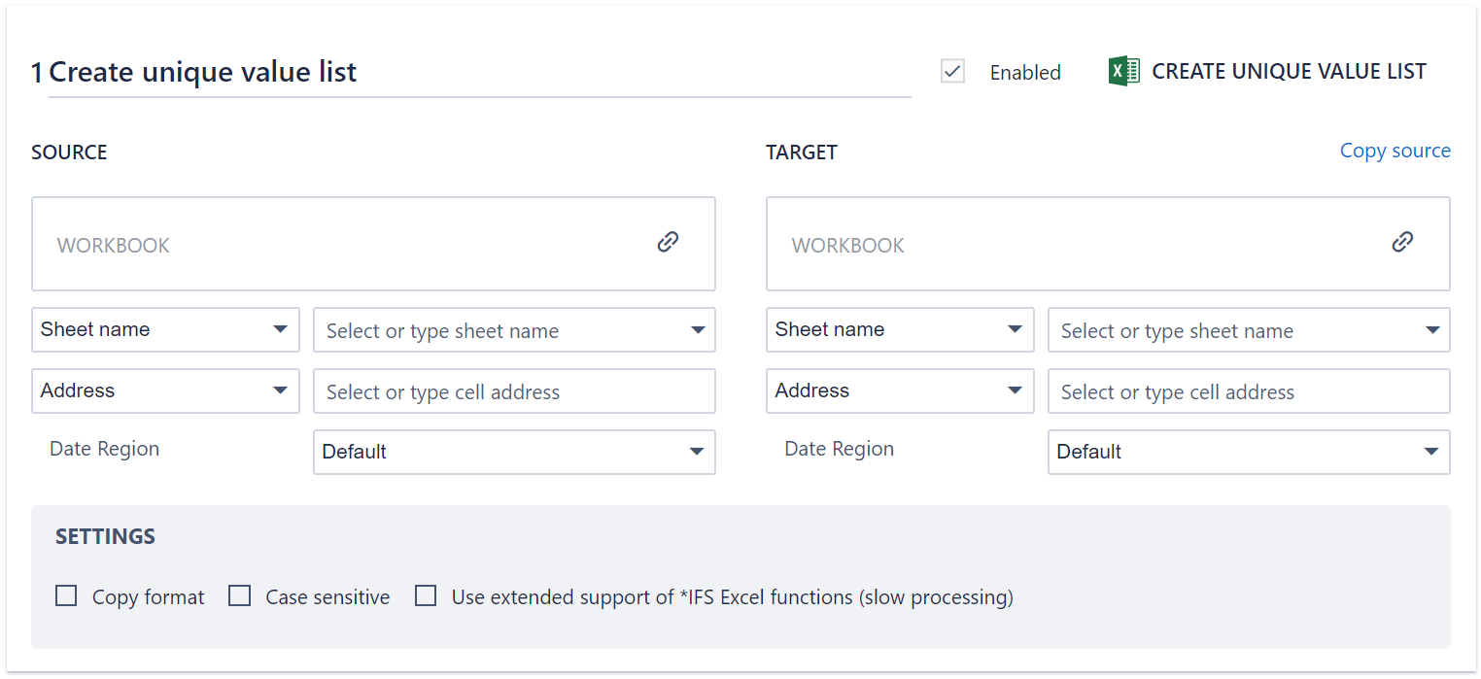Open target Address type dropdown
The image size is (1481, 679).
(900, 391)
